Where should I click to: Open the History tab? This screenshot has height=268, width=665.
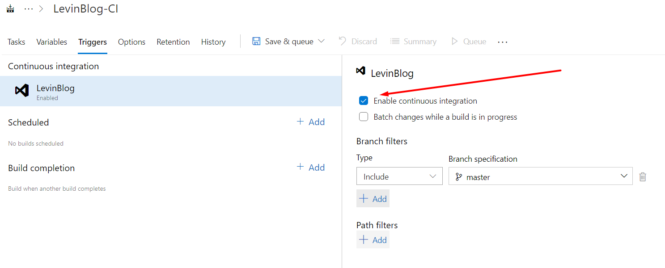[213, 42]
